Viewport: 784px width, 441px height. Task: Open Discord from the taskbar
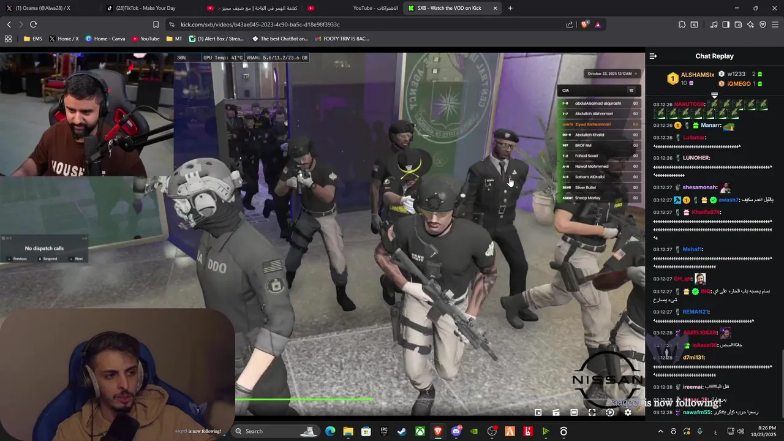pyautogui.click(x=456, y=431)
